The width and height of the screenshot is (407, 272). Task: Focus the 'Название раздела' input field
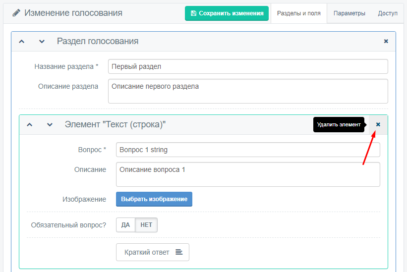(248, 66)
